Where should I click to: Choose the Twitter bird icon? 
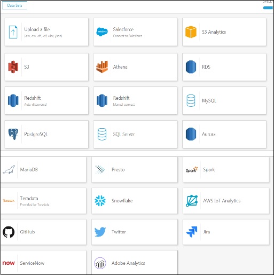[x=100, y=232]
